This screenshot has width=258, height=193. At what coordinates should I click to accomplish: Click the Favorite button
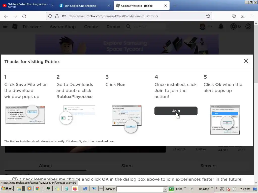(x=179, y=149)
